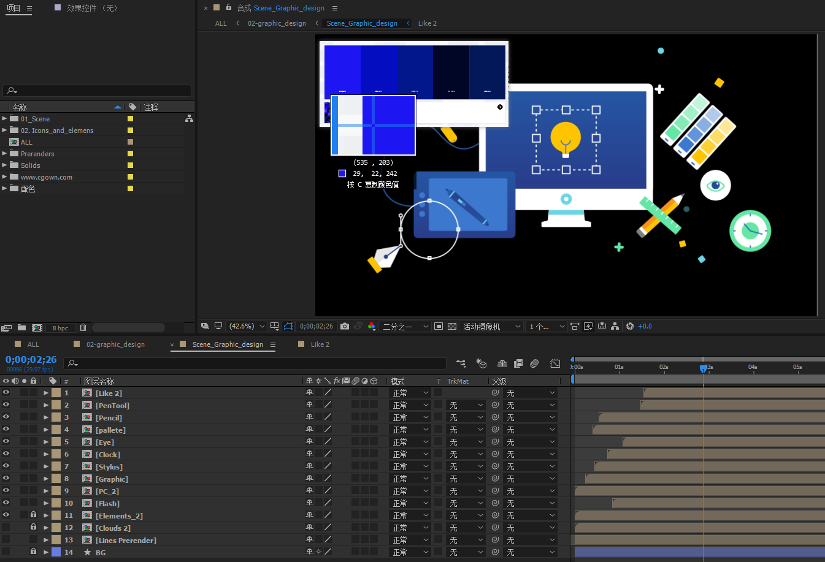Open the project flowchart view icon
The image size is (825, 562).
tap(189, 118)
